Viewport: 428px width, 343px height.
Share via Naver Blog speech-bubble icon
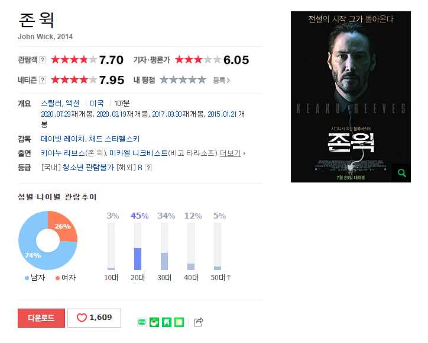142,322
